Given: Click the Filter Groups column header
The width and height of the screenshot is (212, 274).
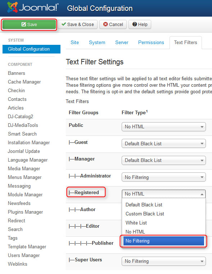Looking at the screenshot, I should click(84, 112).
